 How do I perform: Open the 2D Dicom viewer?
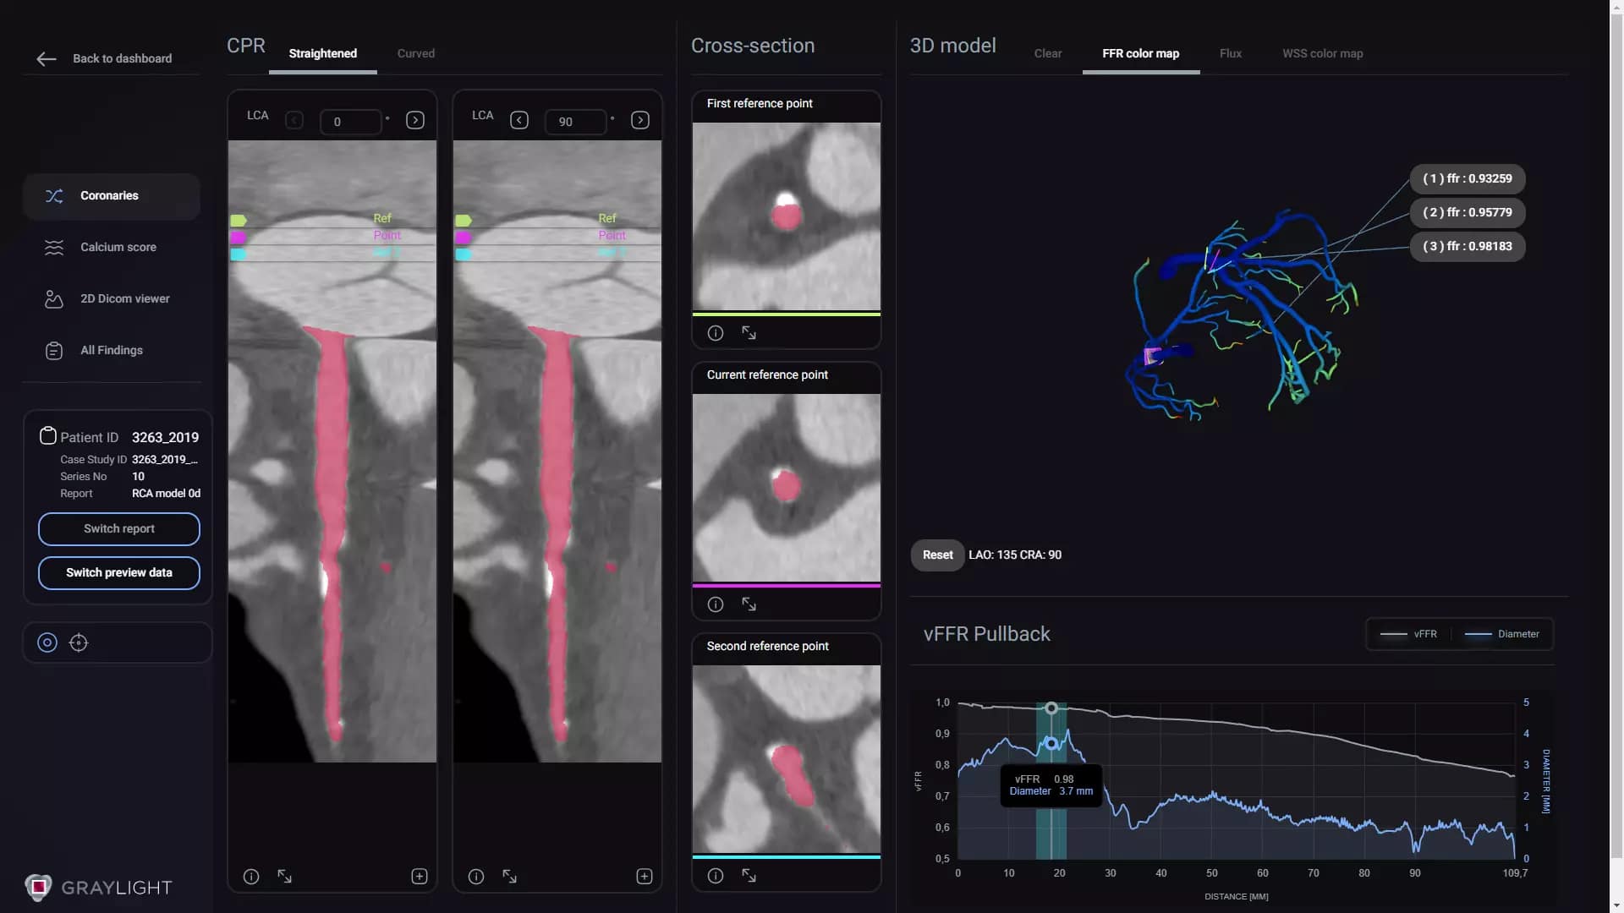(x=124, y=298)
